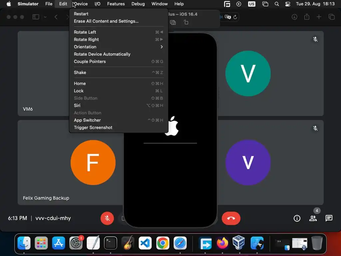Click the teal V participant avatar

click(248, 74)
